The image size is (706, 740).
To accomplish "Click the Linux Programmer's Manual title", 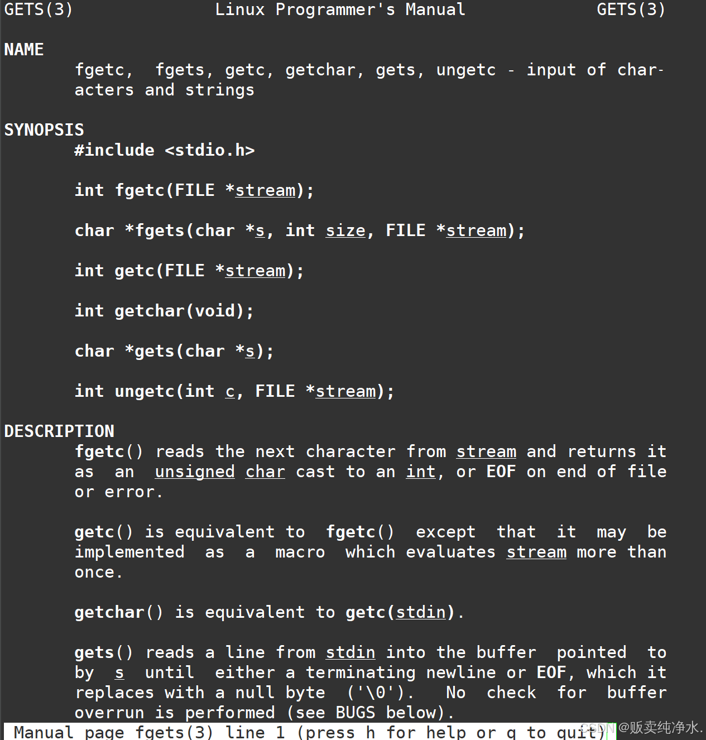I will pyautogui.click(x=340, y=9).
